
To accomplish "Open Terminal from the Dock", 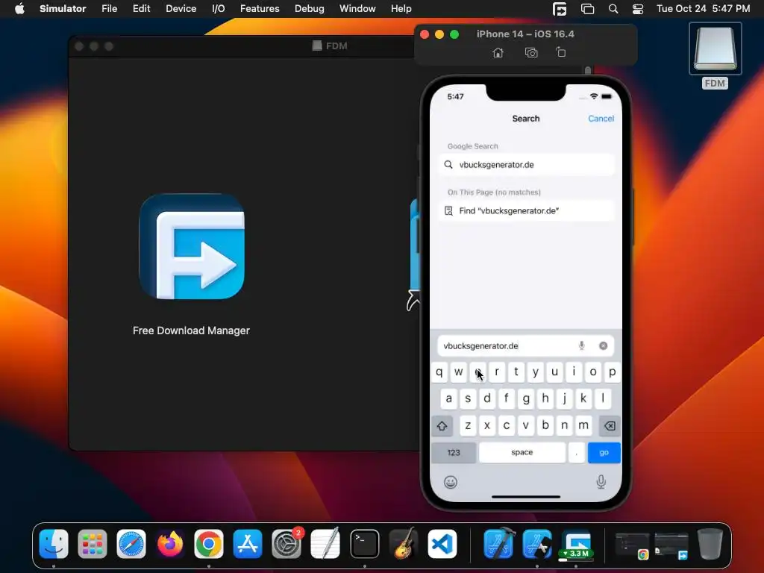I will 364,544.
